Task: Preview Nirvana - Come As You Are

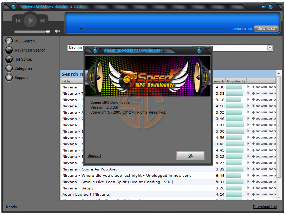Action: tap(248, 169)
